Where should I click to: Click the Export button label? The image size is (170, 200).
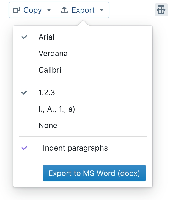83,10
